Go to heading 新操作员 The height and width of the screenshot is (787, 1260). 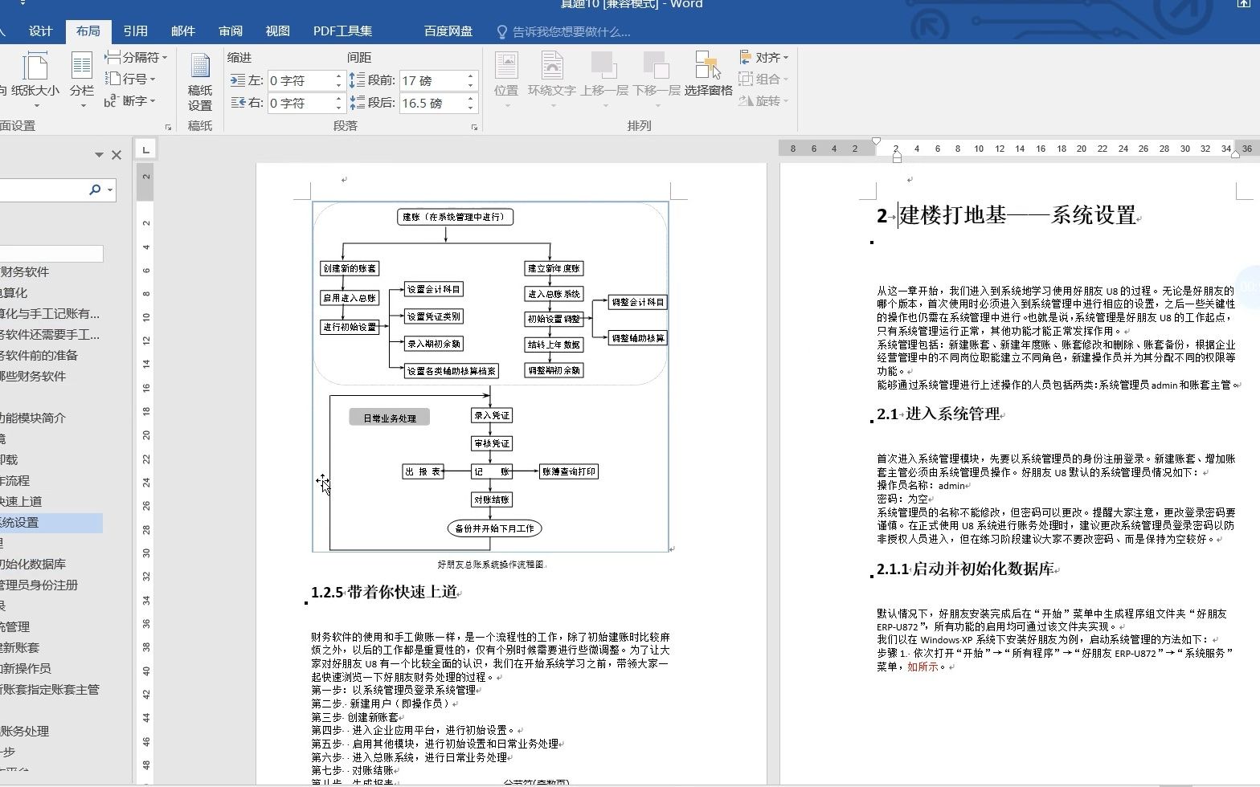(x=26, y=669)
